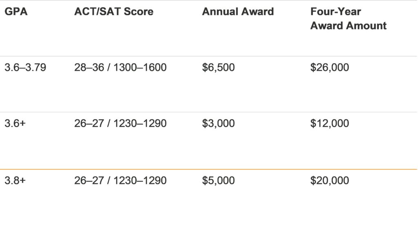Click the Annual Award column header
Screen dimensions: 418x238
click(x=238, y=11)
